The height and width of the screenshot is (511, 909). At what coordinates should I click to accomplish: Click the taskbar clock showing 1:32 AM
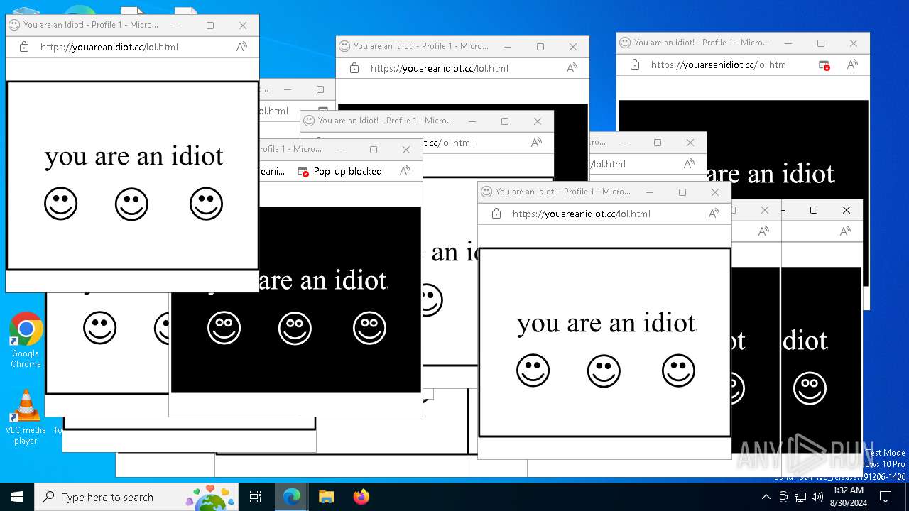pyautogui.click(x=848, y=497)
